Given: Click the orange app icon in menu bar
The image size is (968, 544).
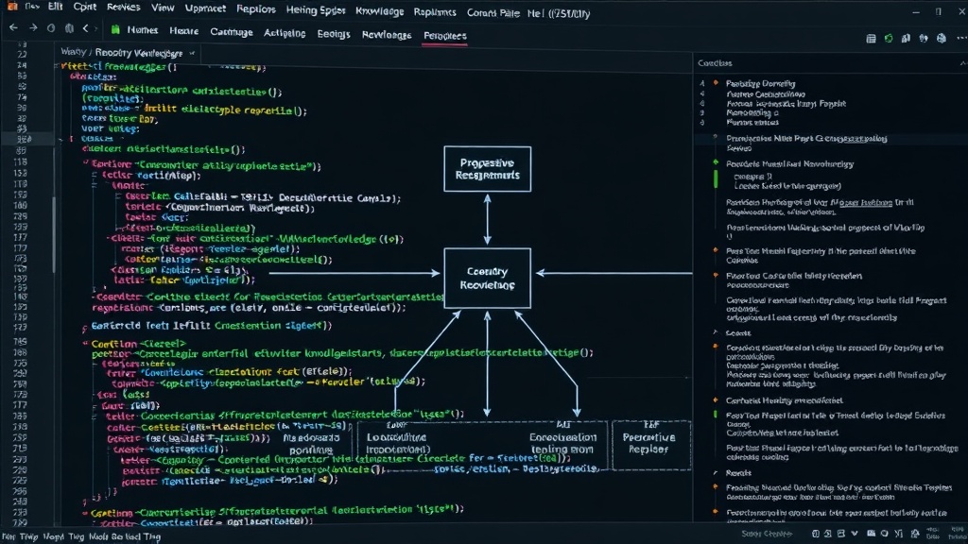Looking at the screenshot, I should (x=11, y=7).
